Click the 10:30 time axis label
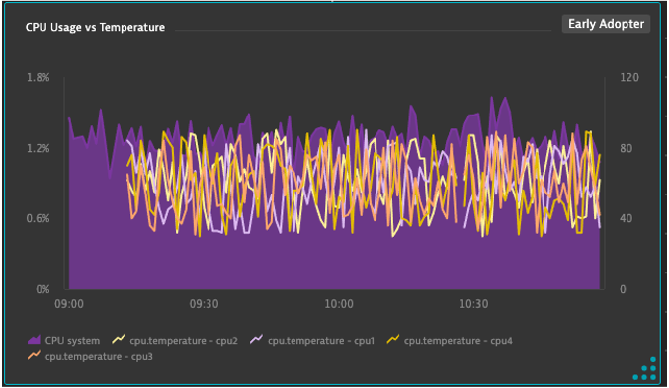Viewport: 669px width, 388px height. coord(473,304)
